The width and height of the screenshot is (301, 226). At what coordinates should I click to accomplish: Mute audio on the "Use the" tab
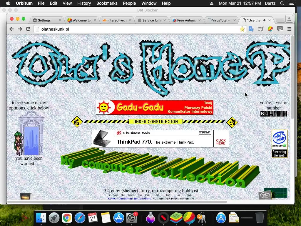pyautogui.click(x=265, y=20)
